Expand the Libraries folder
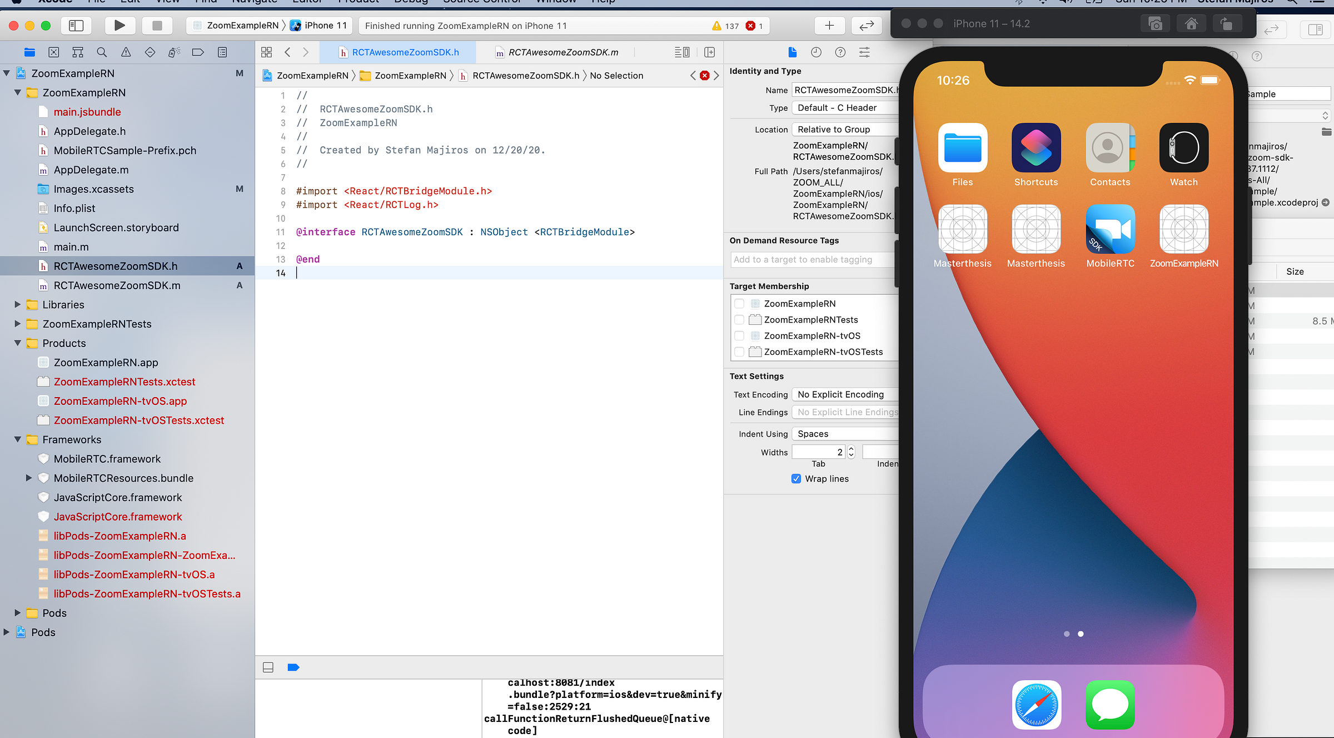 click(18, 305)
